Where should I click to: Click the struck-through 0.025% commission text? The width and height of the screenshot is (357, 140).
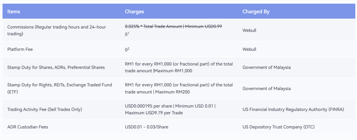click(x=173, y=27)
